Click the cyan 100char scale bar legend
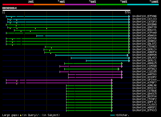This screenshot has width=161, height=117. 112,115
